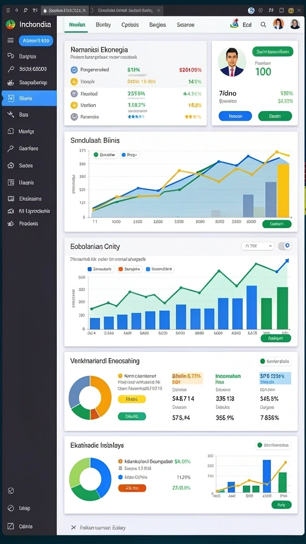This screenshot has width=306, height=544.
Task: Switch to the Bagjas tab
Action: coord(157,24)
